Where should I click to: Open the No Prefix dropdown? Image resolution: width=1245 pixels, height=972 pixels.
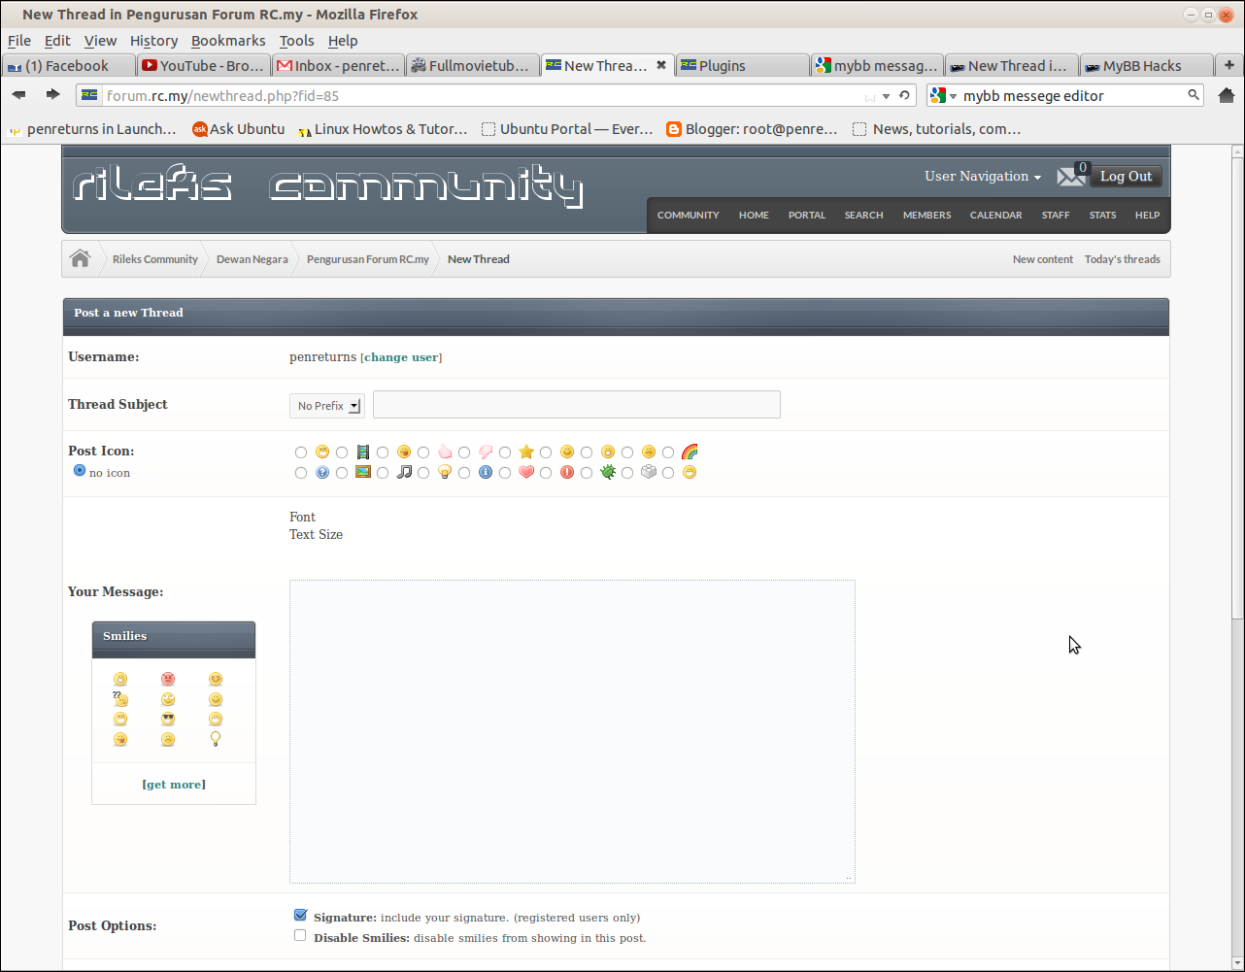point(326,406)
